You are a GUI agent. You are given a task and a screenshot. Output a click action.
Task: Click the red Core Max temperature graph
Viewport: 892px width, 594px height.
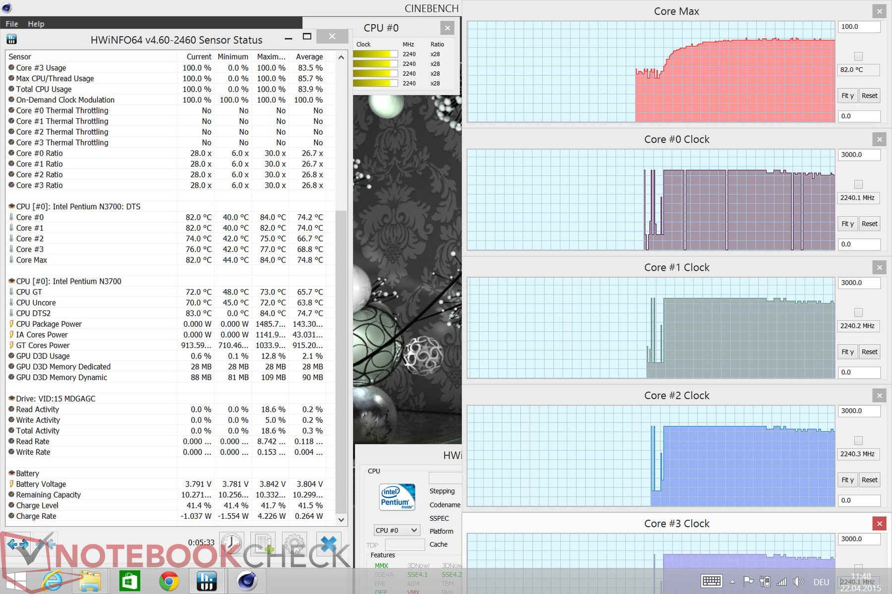[x=651, y=71]
